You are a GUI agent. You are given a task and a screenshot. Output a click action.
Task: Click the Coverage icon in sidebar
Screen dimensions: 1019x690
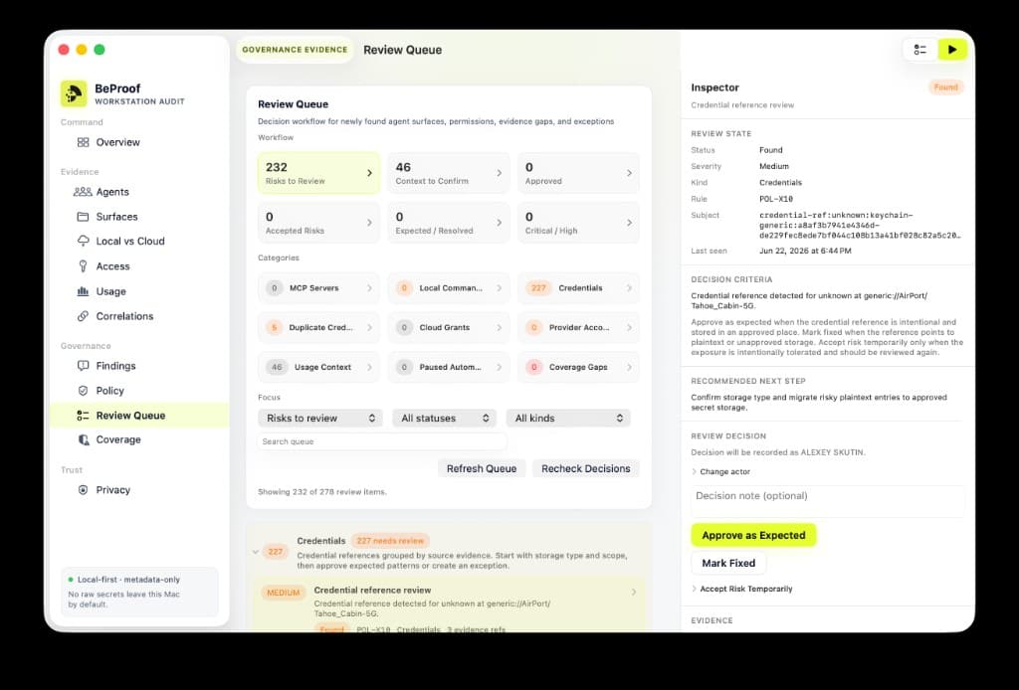pyautogui.click(x=84, y=439)
